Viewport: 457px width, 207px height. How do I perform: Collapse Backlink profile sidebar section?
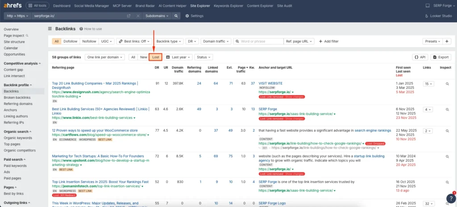(18, 85)
